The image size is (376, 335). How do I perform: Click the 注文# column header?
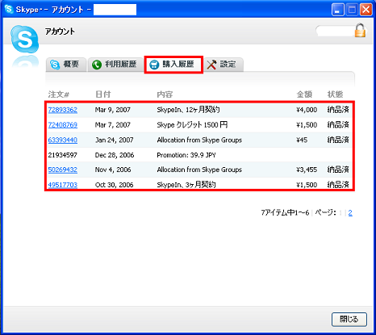click(x=59, y=94)
